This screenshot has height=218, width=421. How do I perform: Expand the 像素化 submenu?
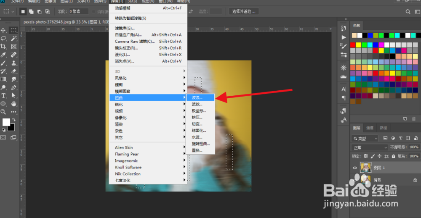[x=148, y=118]
